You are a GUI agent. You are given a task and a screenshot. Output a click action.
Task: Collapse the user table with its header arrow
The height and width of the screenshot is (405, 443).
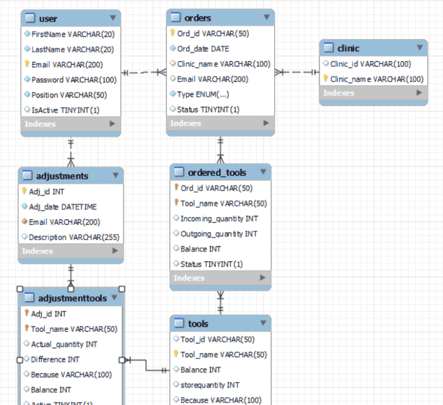pos(113,18)
